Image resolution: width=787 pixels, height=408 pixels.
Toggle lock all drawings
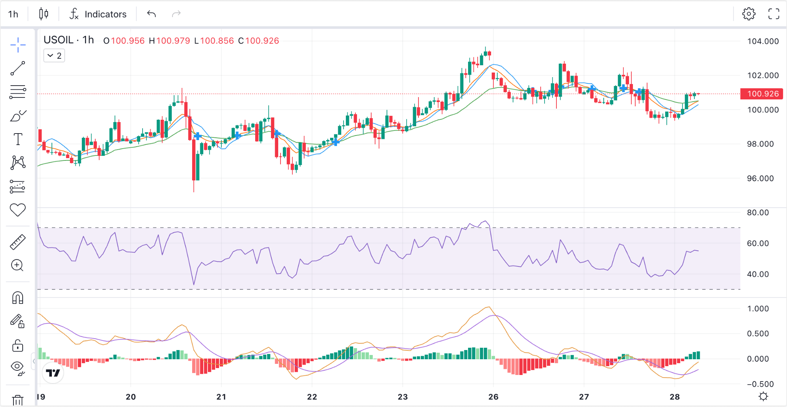point(18,346)
